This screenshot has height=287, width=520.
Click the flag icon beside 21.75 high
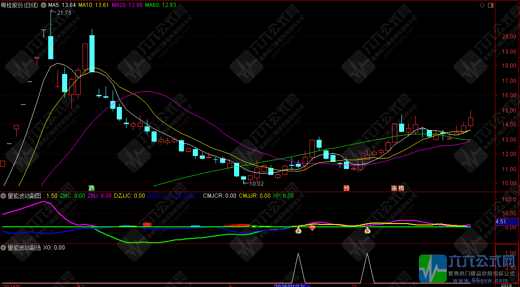[52, 12]
